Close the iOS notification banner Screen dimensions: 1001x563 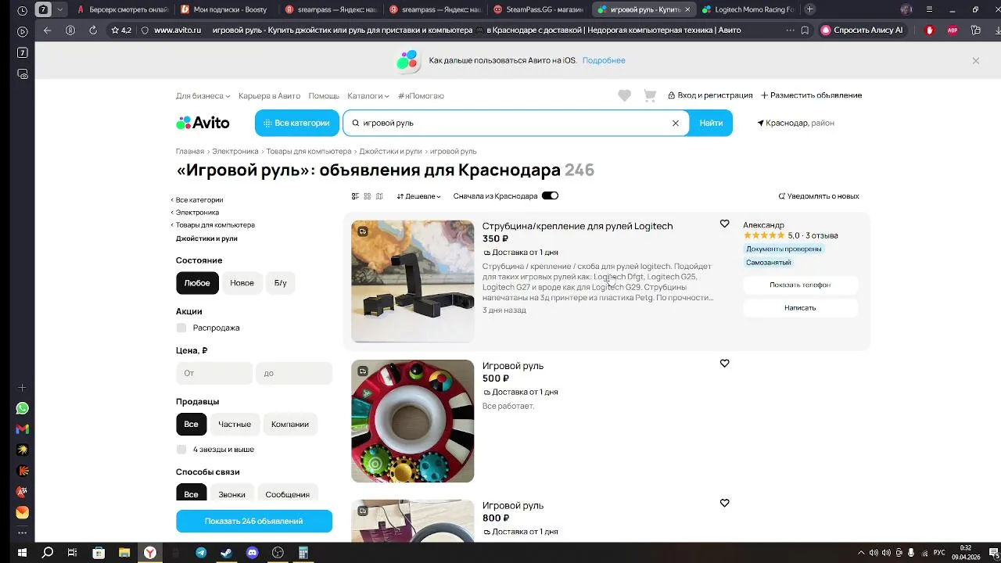pos(975,60)
